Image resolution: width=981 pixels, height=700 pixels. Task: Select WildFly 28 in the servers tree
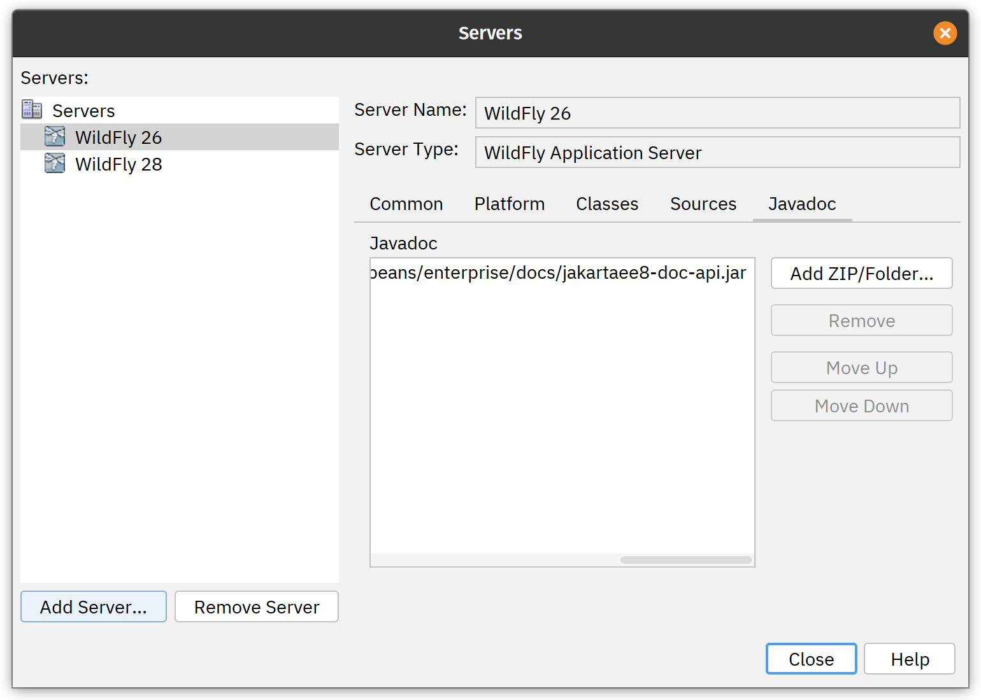(x=180, y=164)
